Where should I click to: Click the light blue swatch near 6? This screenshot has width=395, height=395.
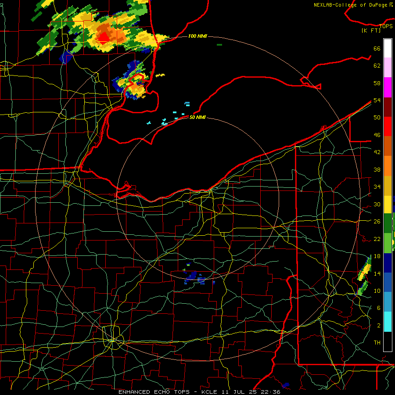[388, 302]
